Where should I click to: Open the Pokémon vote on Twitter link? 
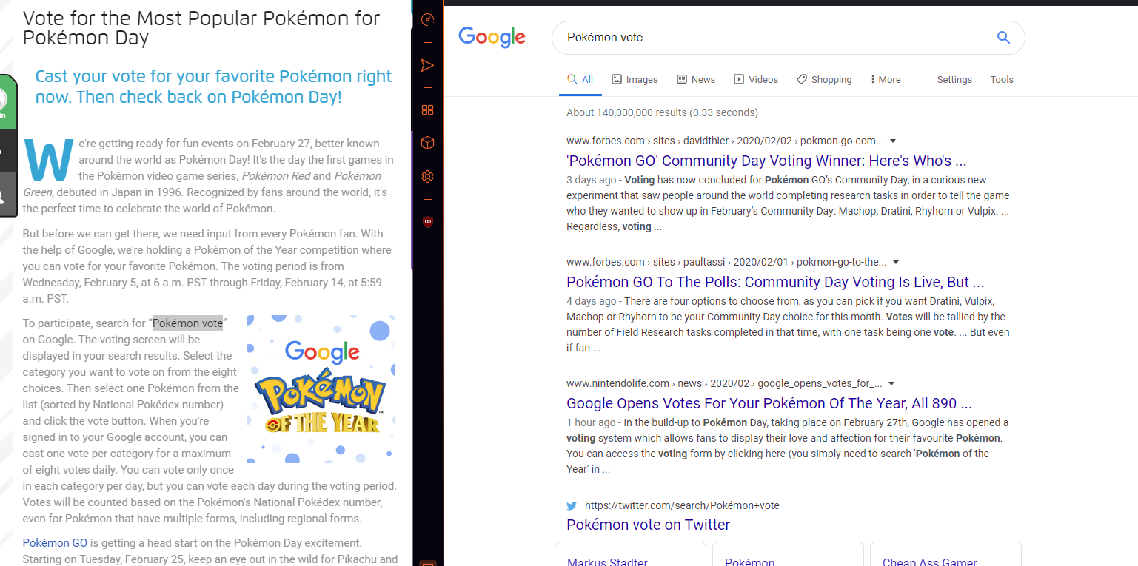click(648, 525)
